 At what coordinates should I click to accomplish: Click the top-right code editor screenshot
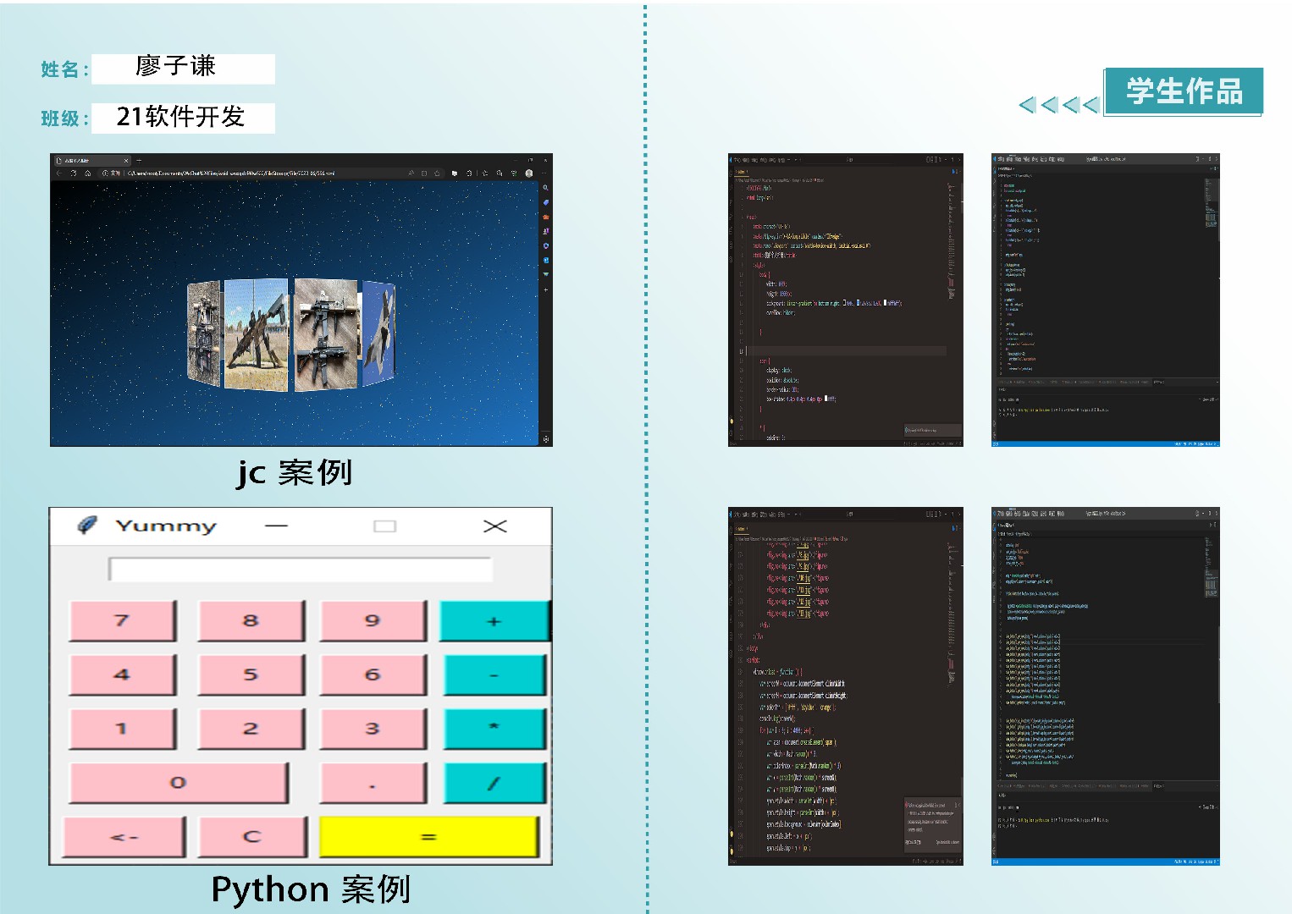coord(1105,300)
